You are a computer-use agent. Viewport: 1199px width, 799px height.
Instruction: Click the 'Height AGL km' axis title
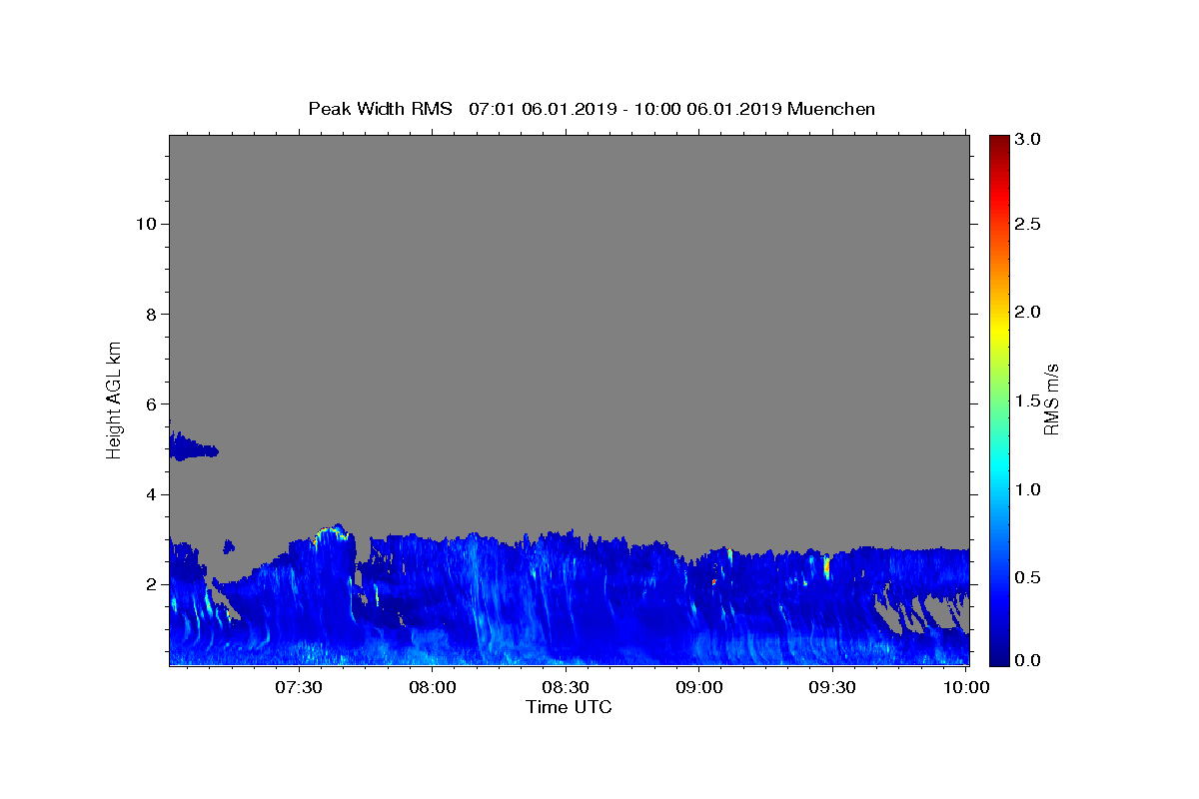click(114, 399)
